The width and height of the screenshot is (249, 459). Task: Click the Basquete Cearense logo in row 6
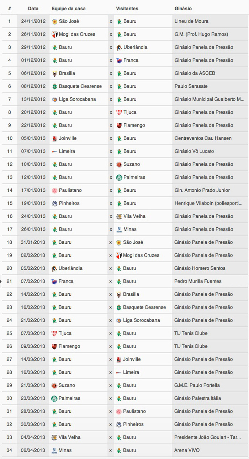tap(54, 87)
